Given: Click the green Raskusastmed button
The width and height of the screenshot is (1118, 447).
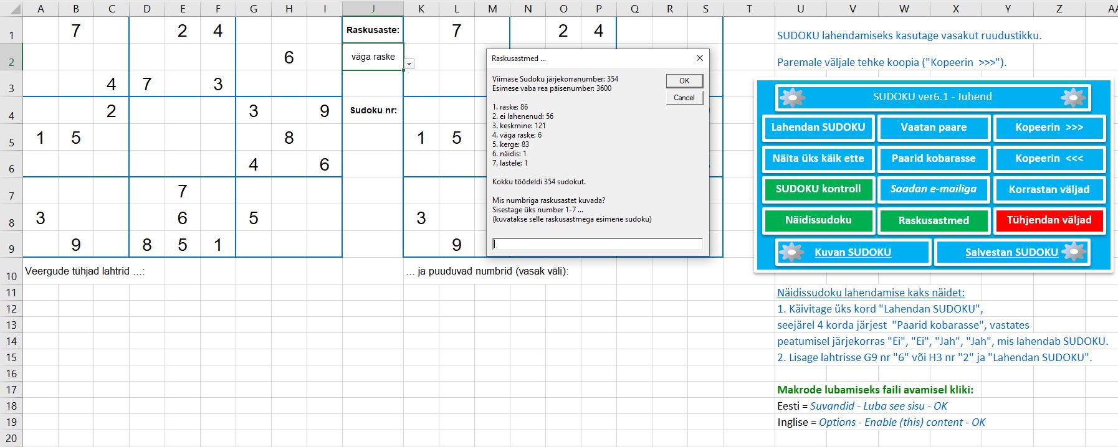Looking at the screenshot, I should [933, 220].
